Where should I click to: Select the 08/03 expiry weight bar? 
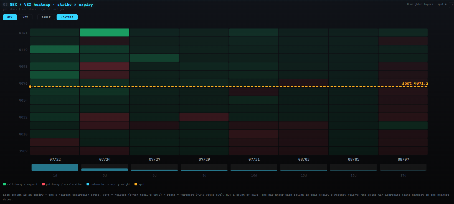[304, 167]
